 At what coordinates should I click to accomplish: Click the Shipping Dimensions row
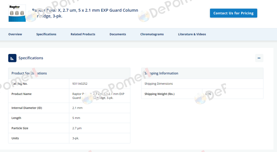tap(202, 84)
